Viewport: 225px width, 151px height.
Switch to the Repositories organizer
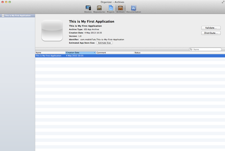pos(99,9)
